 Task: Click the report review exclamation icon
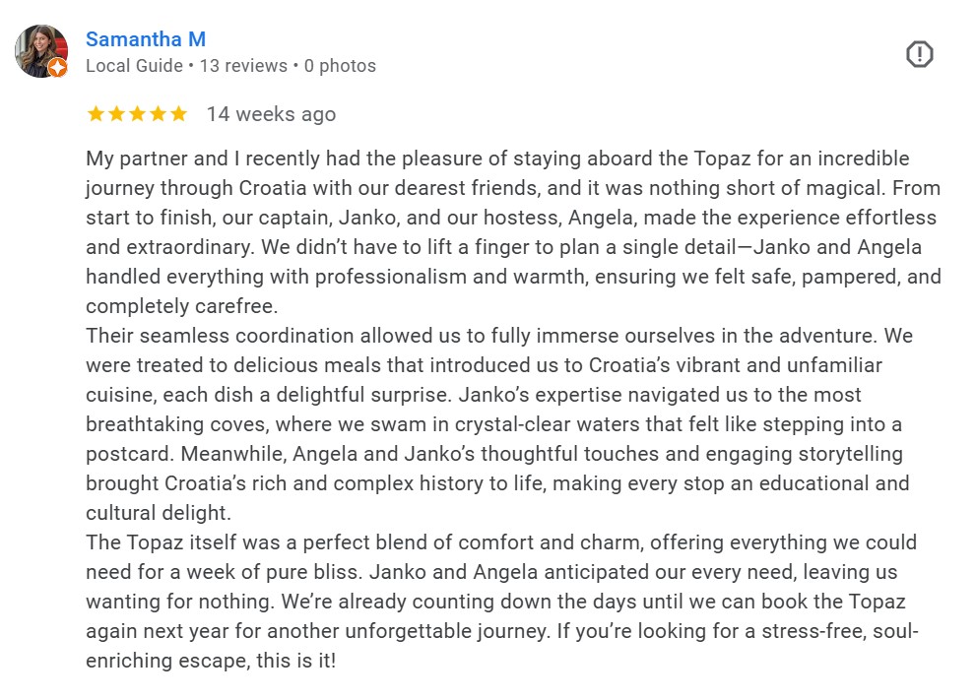[x=919, y=54]
